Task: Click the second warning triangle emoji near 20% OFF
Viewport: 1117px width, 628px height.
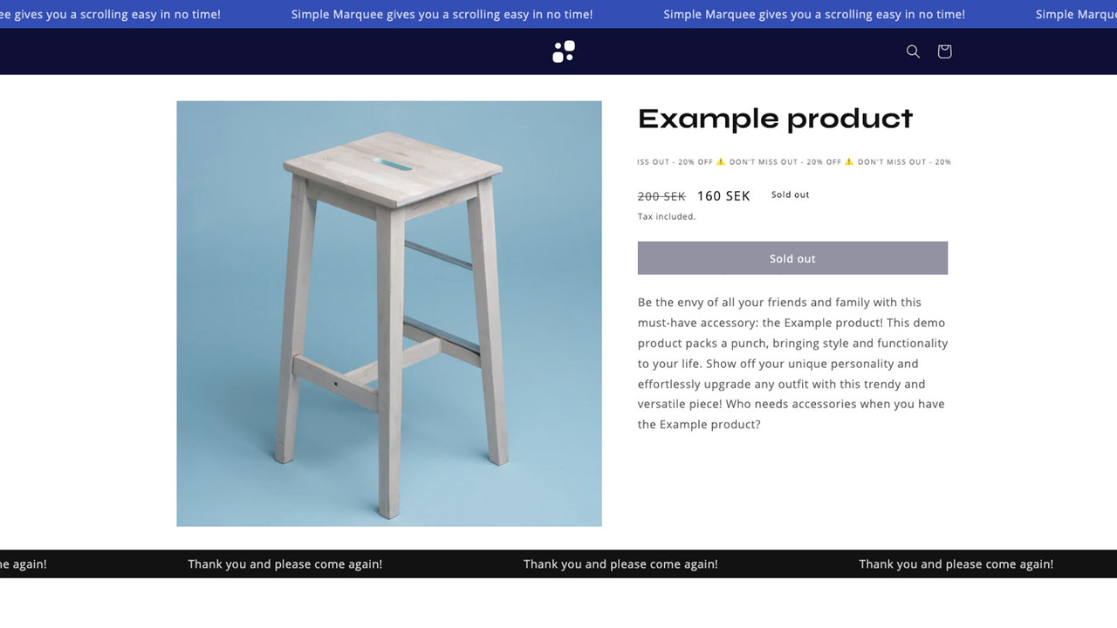Action: tap(850, 161)
